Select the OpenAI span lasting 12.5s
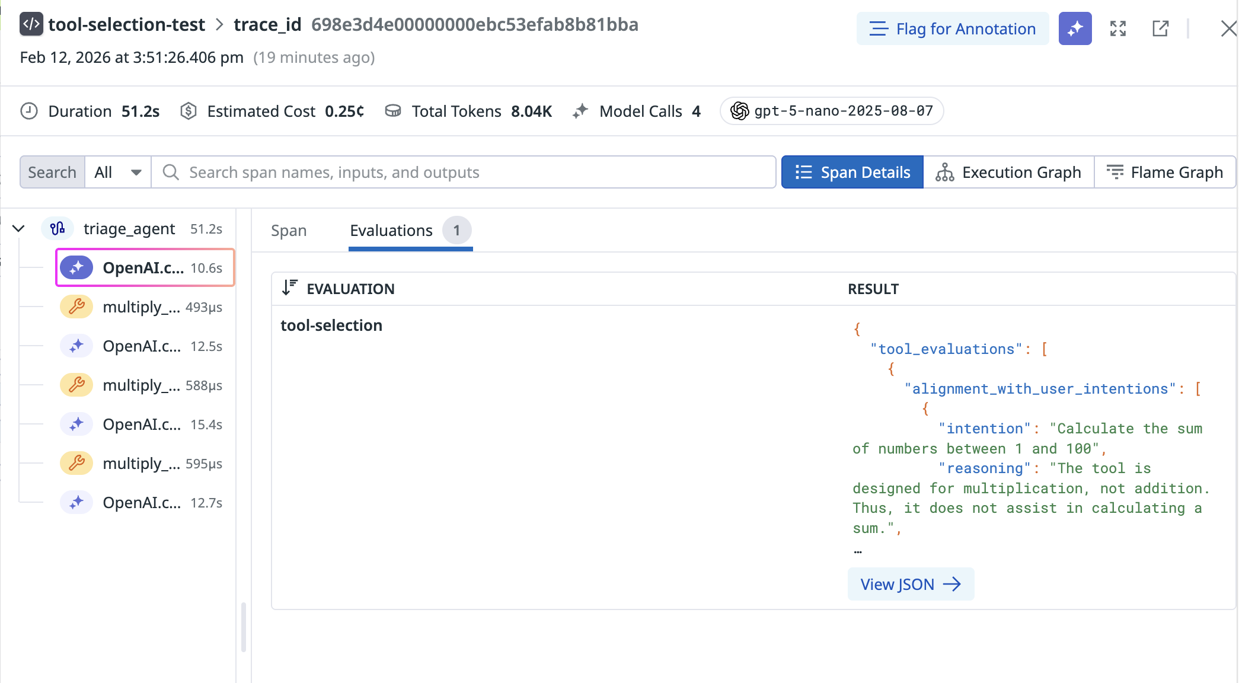1239x683 pixels. (142, 346)
